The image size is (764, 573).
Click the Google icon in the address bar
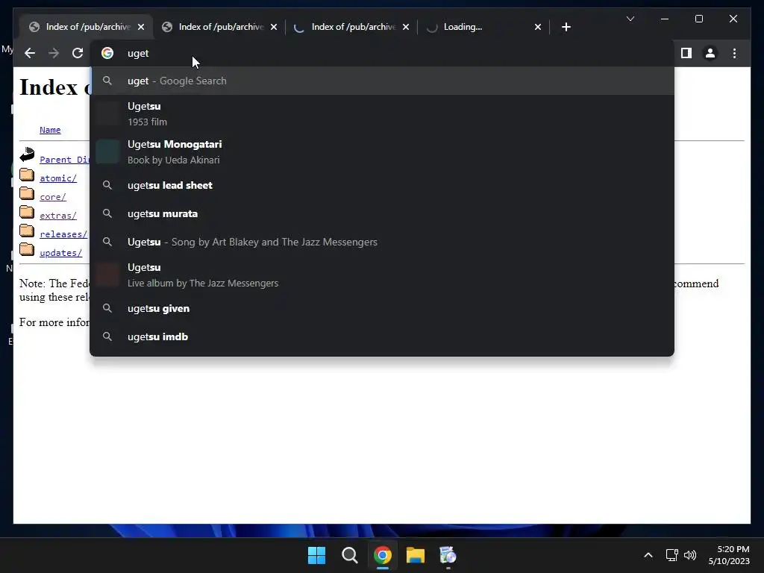pos(107,53)
